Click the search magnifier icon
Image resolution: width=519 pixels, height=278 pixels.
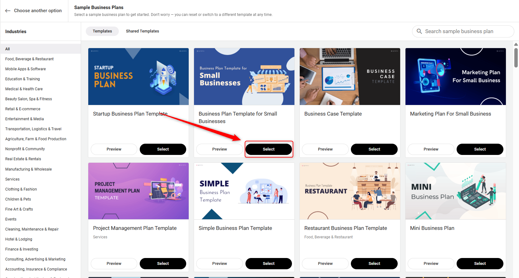(420, 31)
